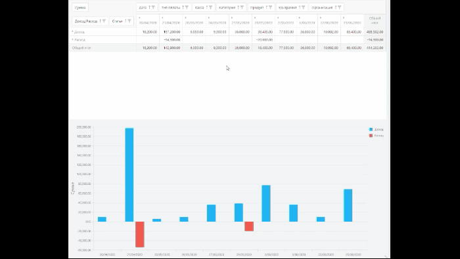
Task: Select the 414,202.00 grand total cell
Action: 375,48
